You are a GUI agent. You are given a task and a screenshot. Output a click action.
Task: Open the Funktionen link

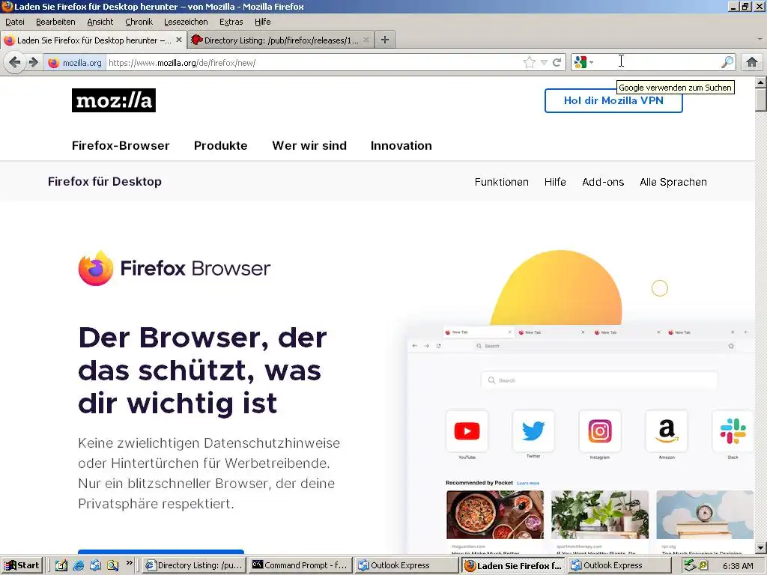501,182
